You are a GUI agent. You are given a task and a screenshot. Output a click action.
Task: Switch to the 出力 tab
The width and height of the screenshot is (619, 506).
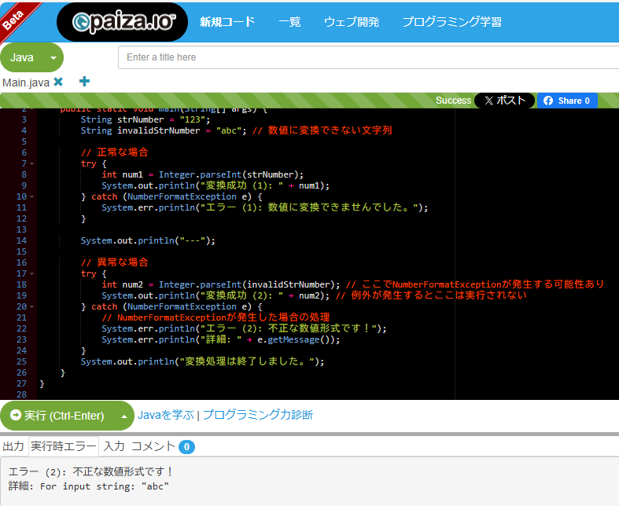click(x=13, y=446)
